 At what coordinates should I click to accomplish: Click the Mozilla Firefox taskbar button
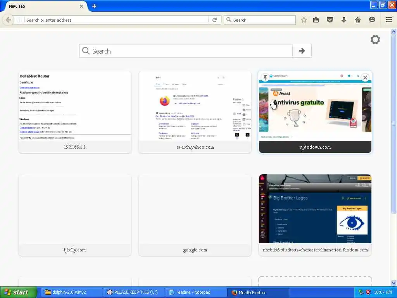point(258,292)
